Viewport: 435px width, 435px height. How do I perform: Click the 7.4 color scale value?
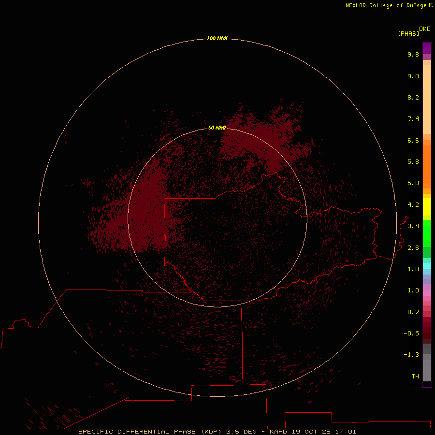(x=413, y=119)
